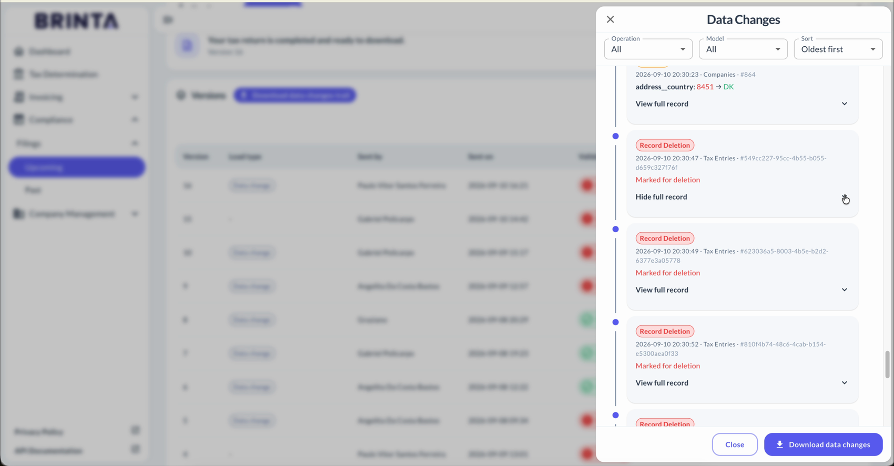Expand full record for the 20:30:49 deletion
The height and width of the screenshot is (466, 894).
[x=741, y=290]
